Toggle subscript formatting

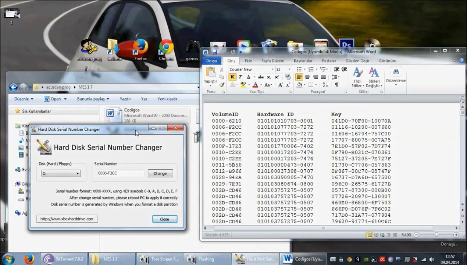pyautogui.click(x=269, y=77)
